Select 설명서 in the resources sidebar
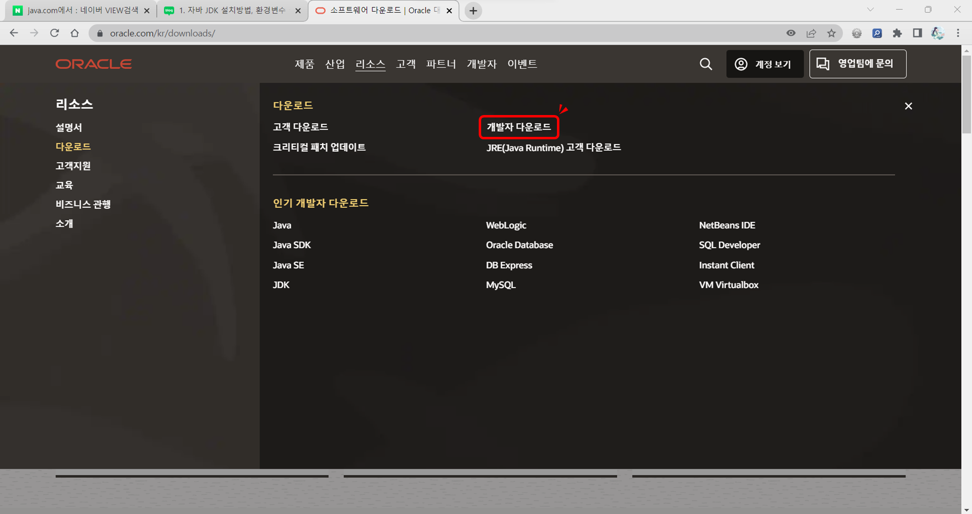Image resolution: width=972 pixels, height=514 pixels. tap(69, 128)
